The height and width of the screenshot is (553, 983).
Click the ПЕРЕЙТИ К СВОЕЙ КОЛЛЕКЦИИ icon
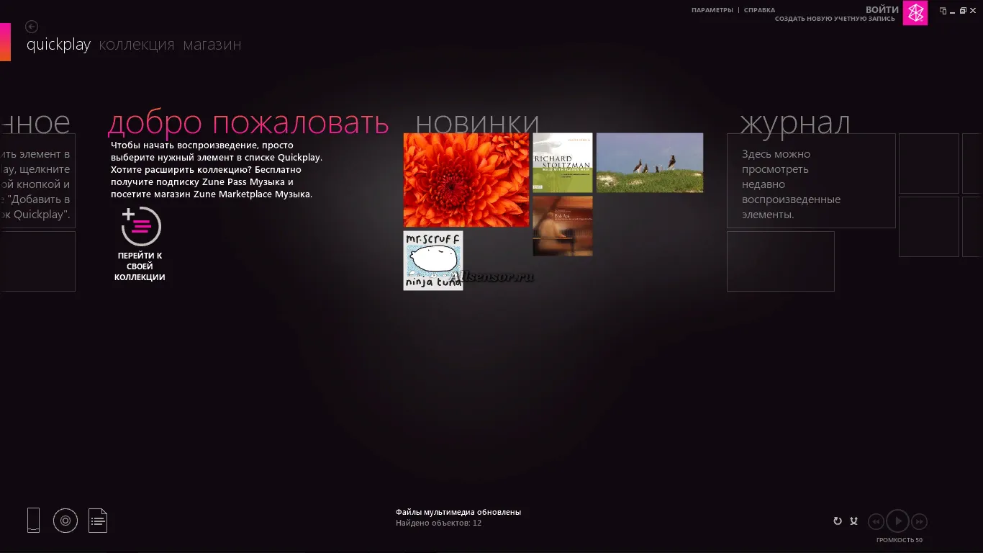click(141, 227)
